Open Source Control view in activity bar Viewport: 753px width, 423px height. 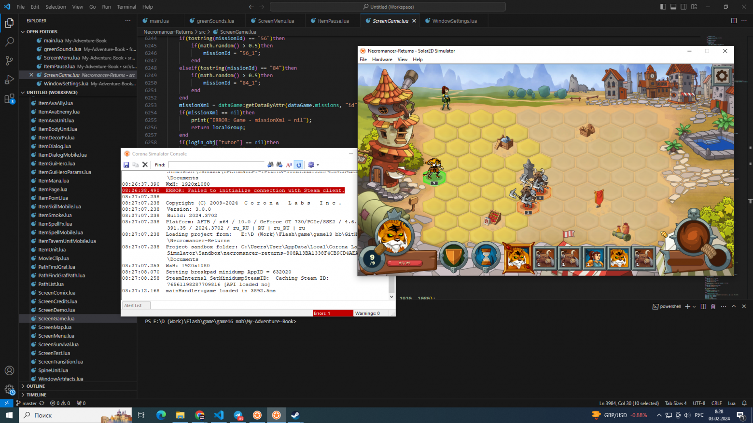tap(9, 61)
